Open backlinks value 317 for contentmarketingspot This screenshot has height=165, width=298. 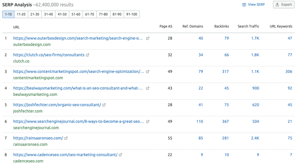[226, 71]
